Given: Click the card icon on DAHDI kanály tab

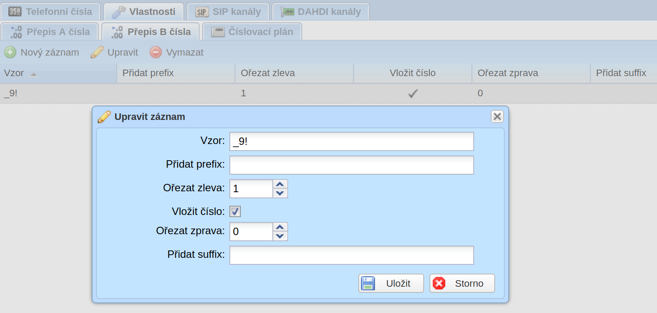Looking at the screenshot, I should pos(287,12).
